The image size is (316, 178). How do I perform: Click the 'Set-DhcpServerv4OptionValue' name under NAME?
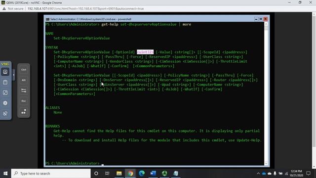[81, 38]
